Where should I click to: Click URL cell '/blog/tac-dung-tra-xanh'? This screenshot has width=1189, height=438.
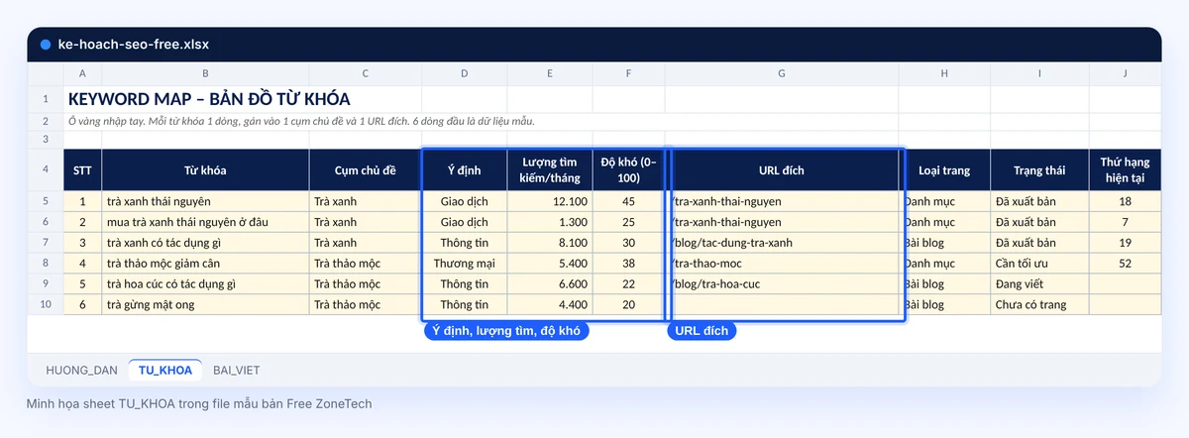782,243
